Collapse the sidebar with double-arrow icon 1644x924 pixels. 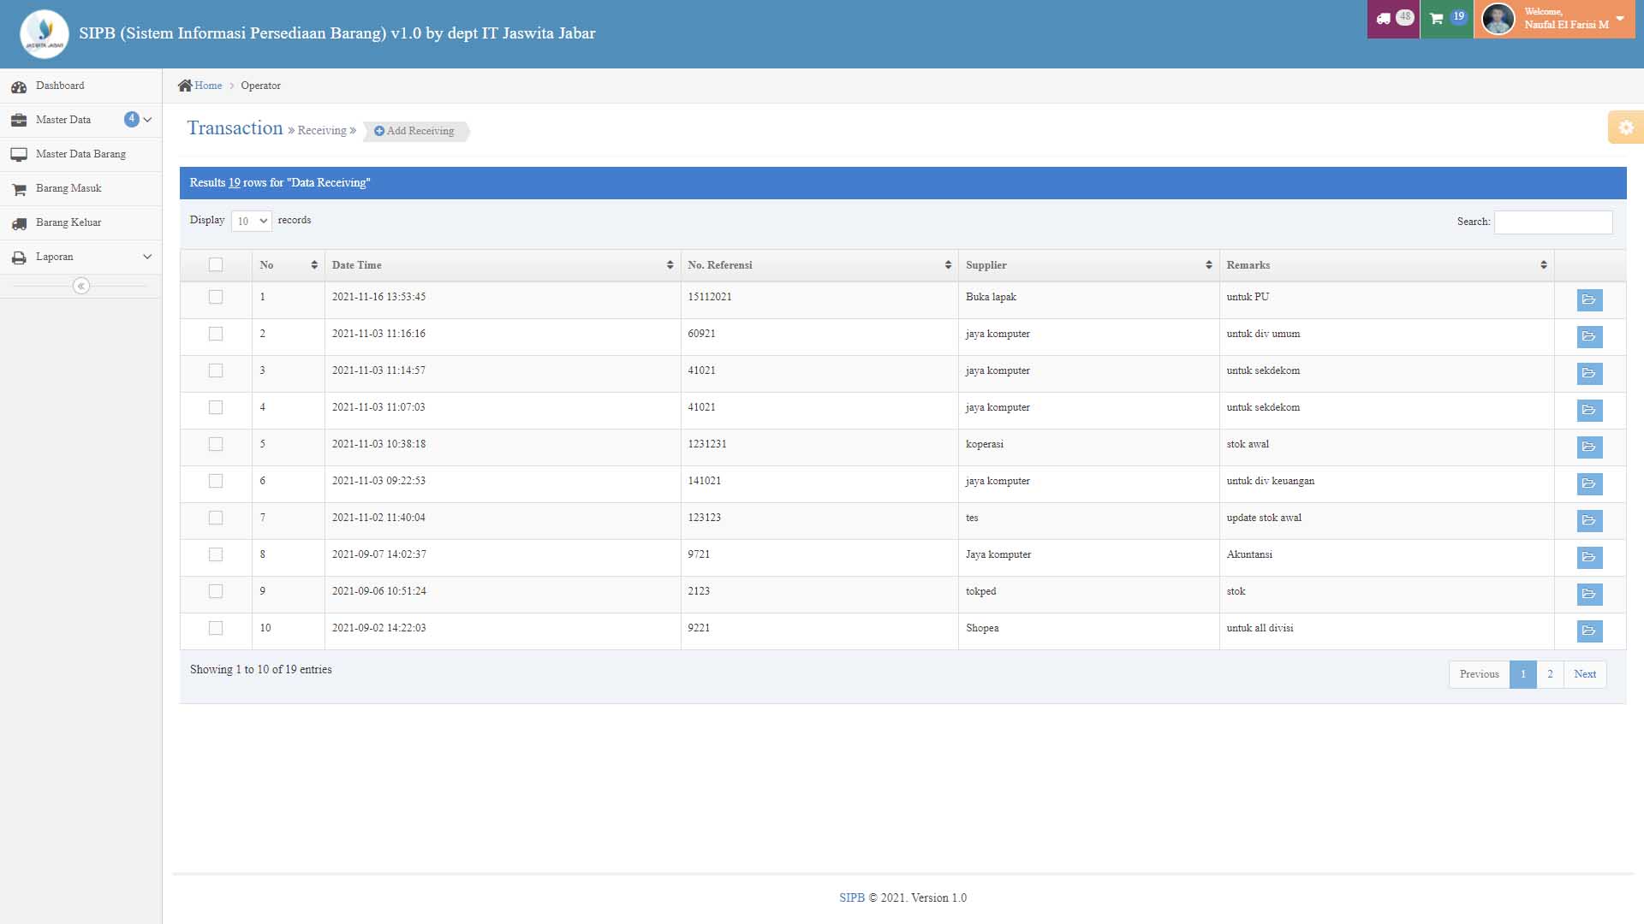coord(81,286)
